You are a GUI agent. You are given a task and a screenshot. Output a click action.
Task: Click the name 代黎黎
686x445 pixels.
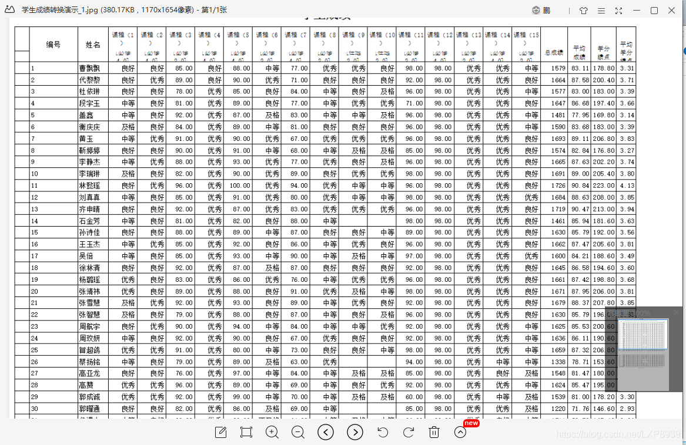click(x=90, y=80)
